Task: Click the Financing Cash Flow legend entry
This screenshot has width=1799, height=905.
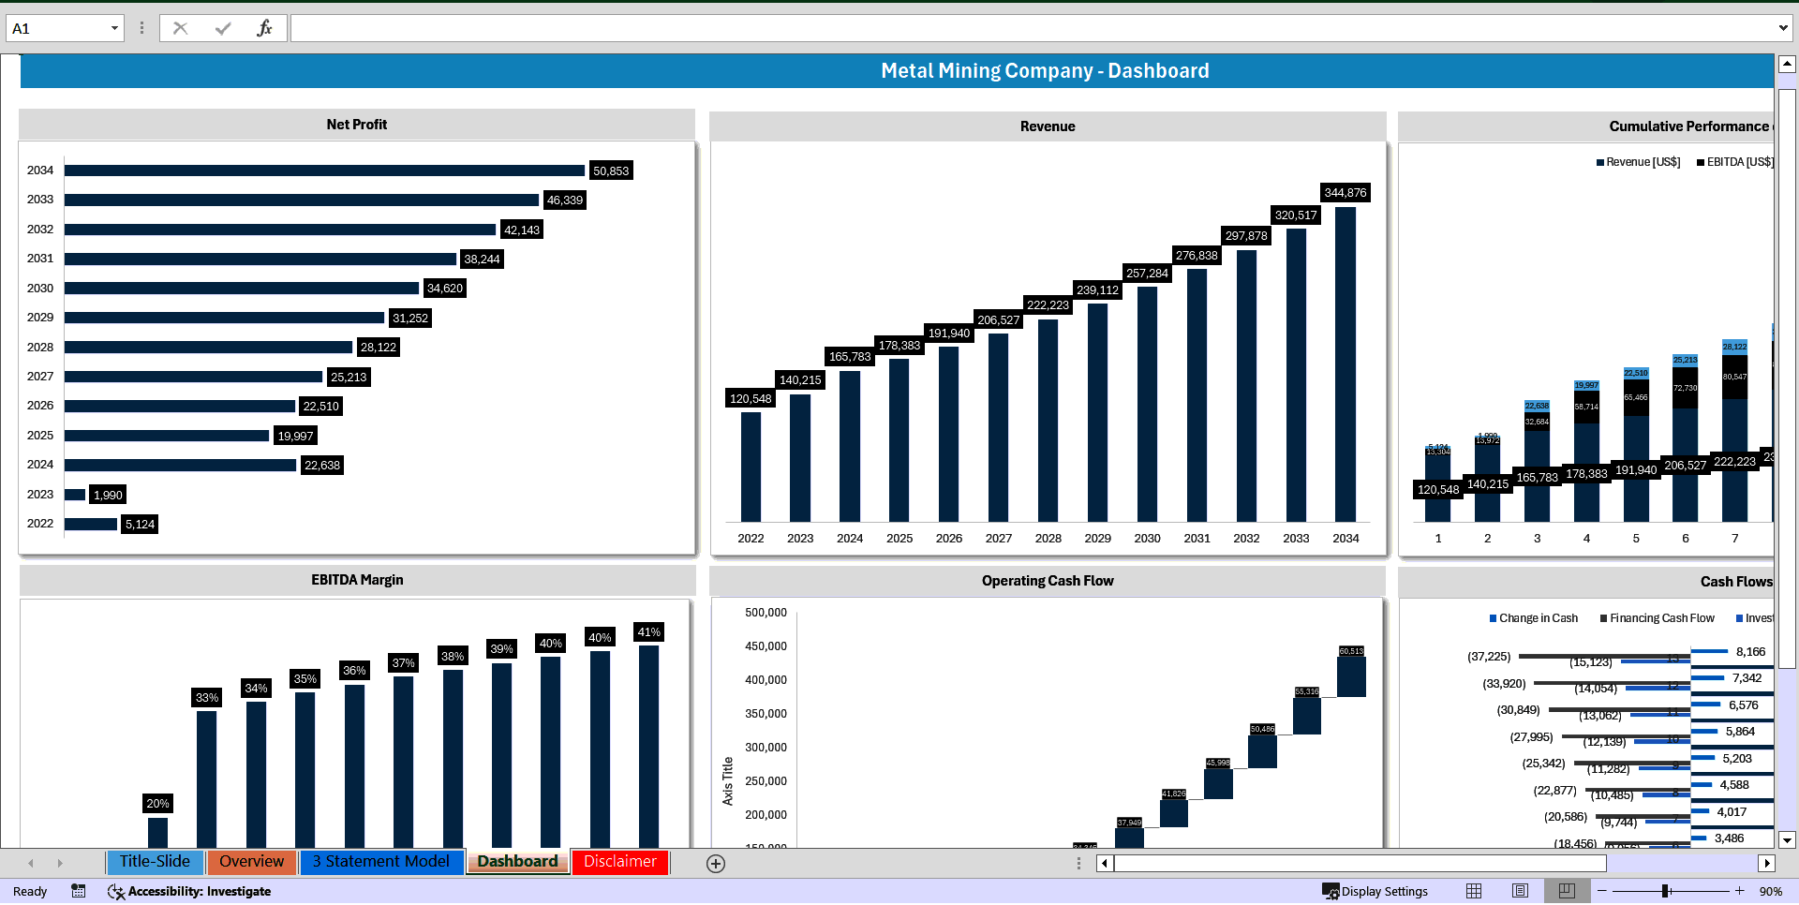Action: pos(1658,618)
